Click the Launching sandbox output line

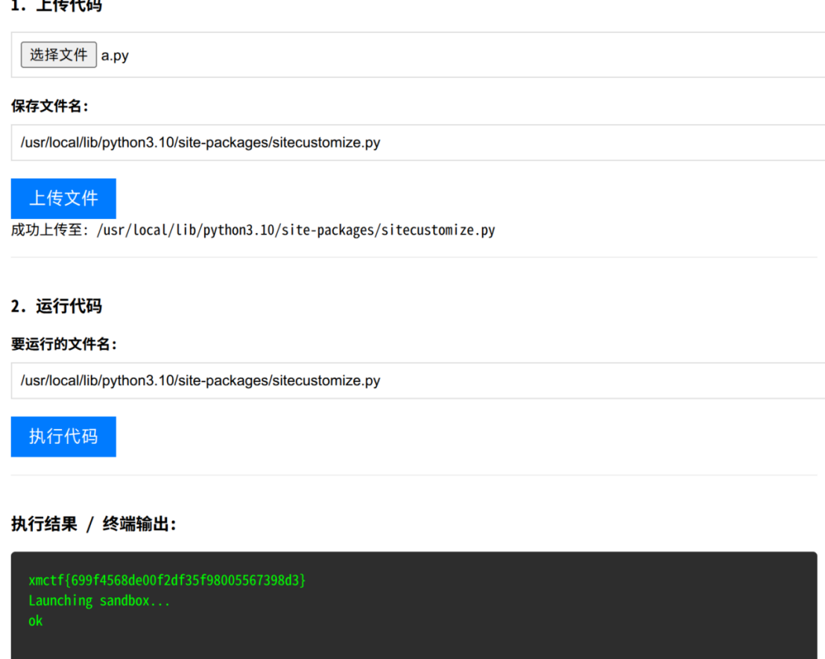(101, 600)
